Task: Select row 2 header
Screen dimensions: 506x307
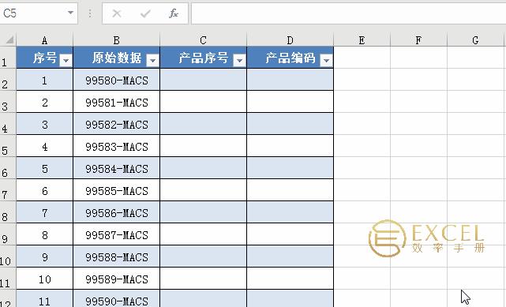Action: [8, 80]
